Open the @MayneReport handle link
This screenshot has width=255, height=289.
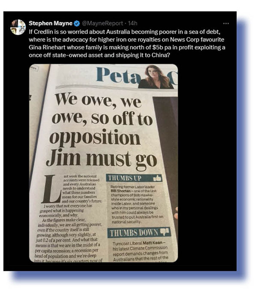click(102, 23)
